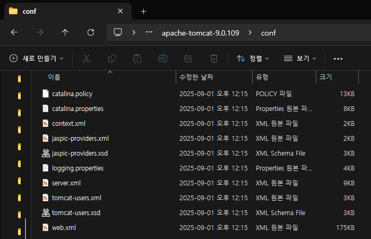
Task: Click the logging.properties file icon
Action: tap(46, 168)
